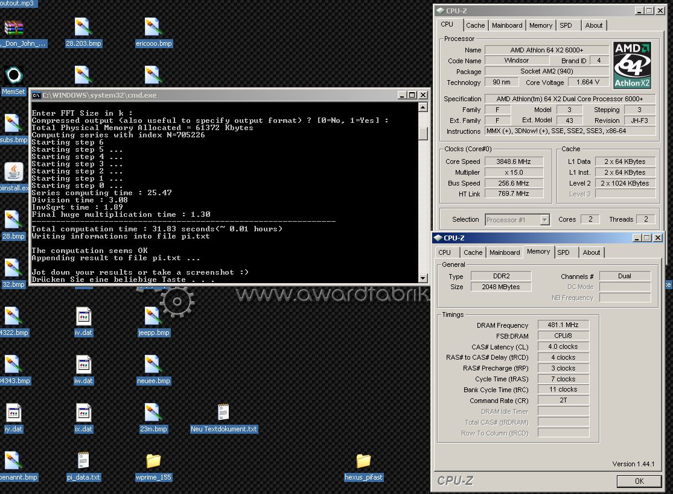Click cmd.exe scrollbar up arrow
This screenshot has height=494, width=673.
click(423, 107)
